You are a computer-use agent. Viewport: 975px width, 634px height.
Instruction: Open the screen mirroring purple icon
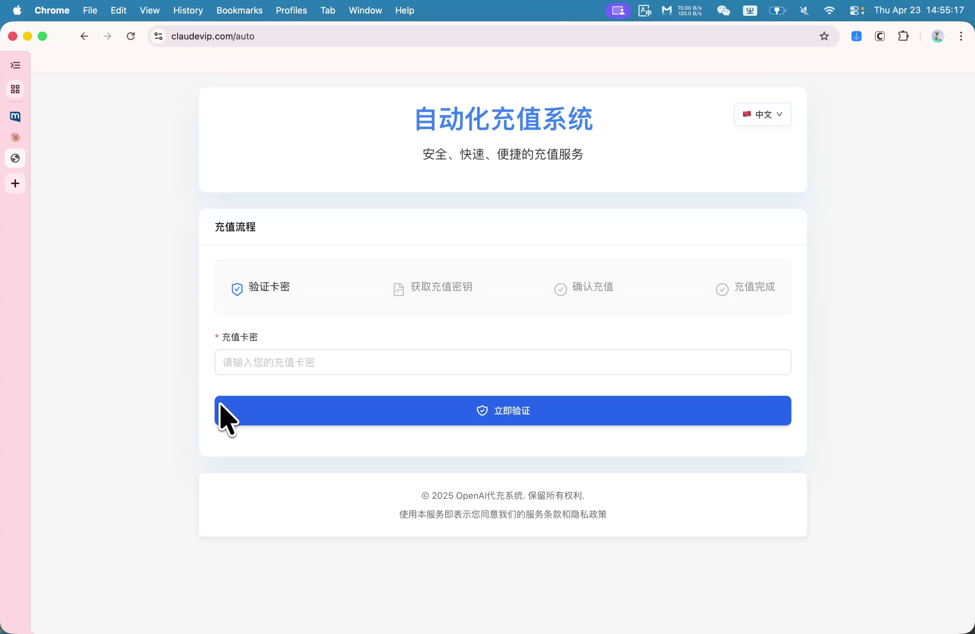tap(618, 11)
